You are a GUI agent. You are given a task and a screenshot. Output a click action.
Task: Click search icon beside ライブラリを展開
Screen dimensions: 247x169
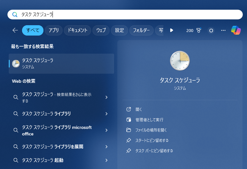coord(16,146)
